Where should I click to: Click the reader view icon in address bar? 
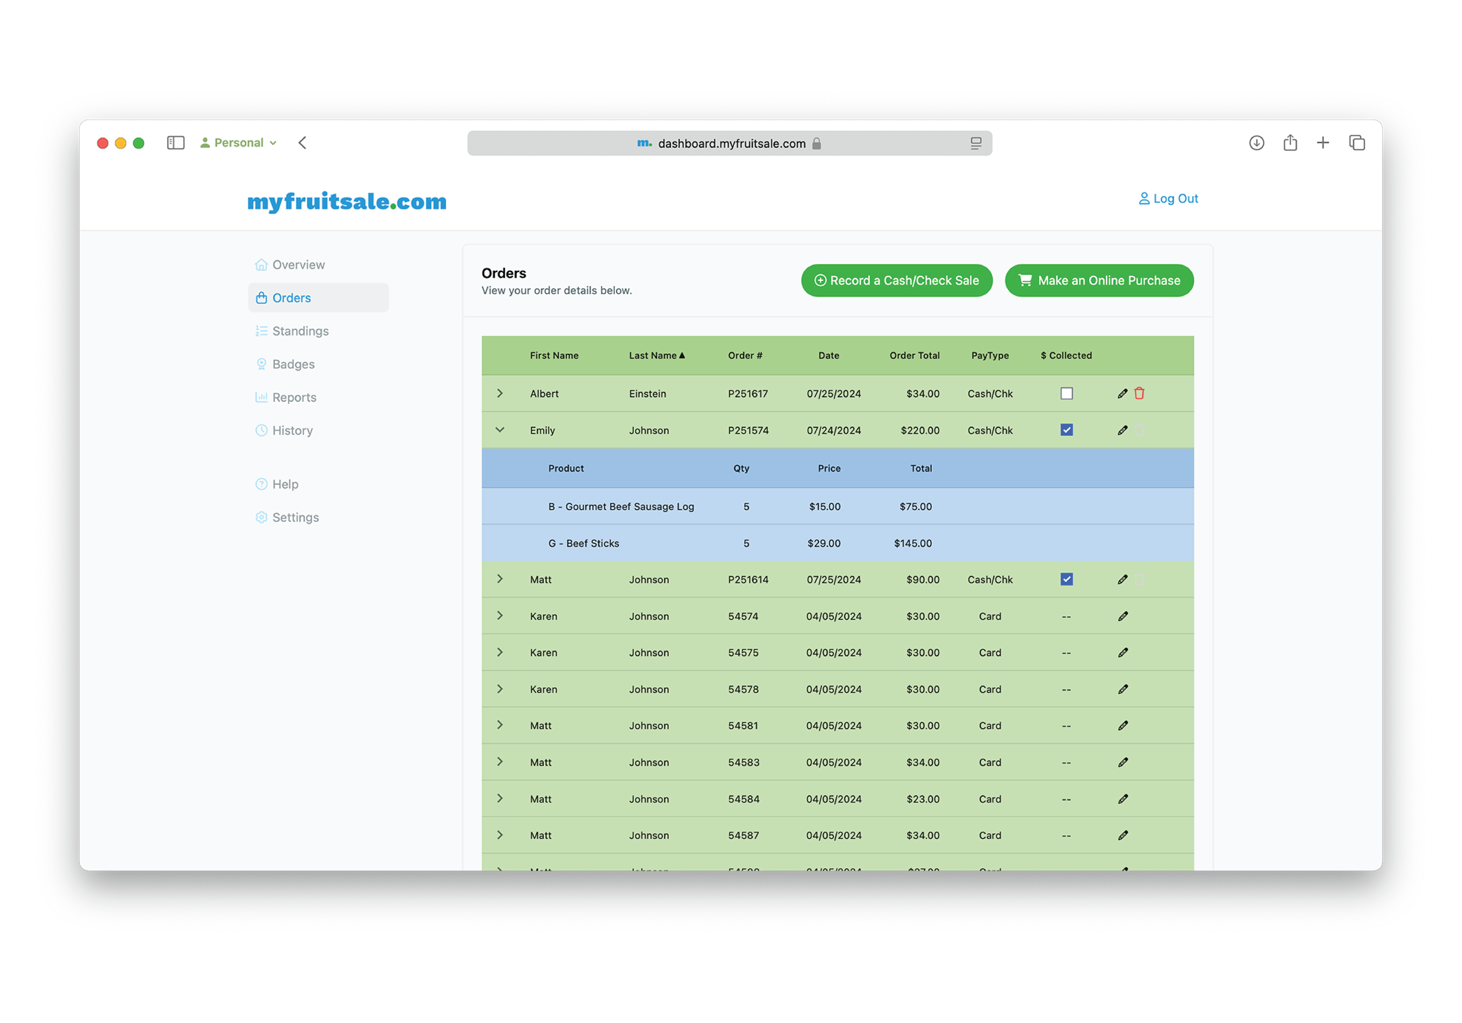[x=975, y=143]
